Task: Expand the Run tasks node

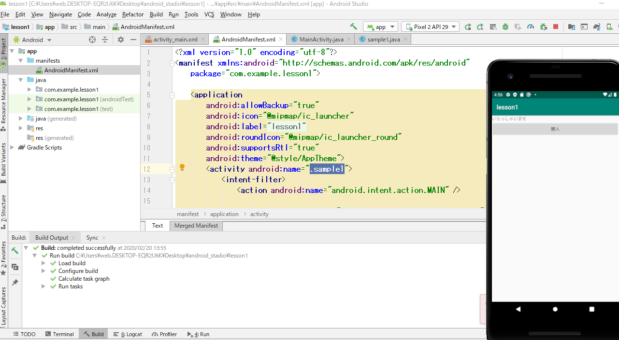Action: (44, 286)
